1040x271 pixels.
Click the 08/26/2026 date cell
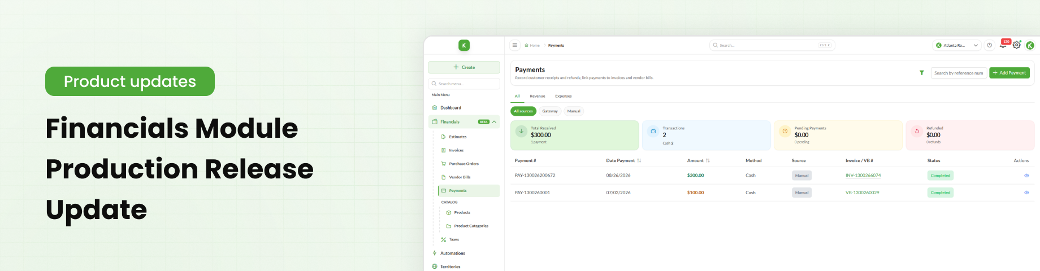tap(618, 176)
